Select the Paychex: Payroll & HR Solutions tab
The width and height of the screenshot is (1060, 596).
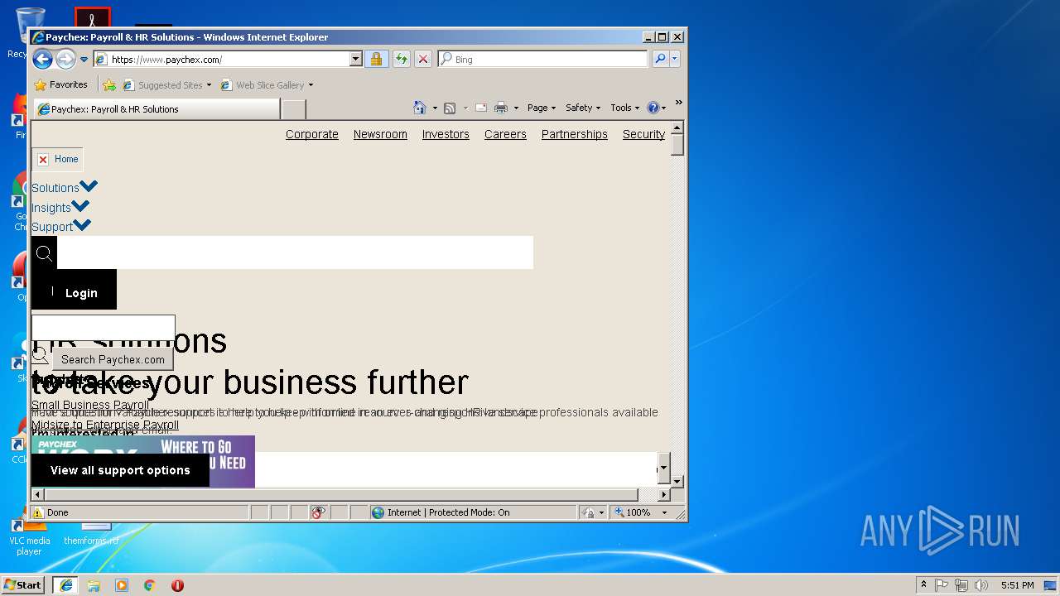156,108
